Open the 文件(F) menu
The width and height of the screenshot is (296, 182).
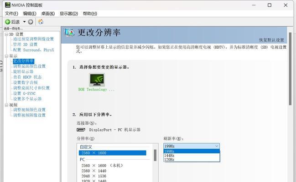[11, 14]
